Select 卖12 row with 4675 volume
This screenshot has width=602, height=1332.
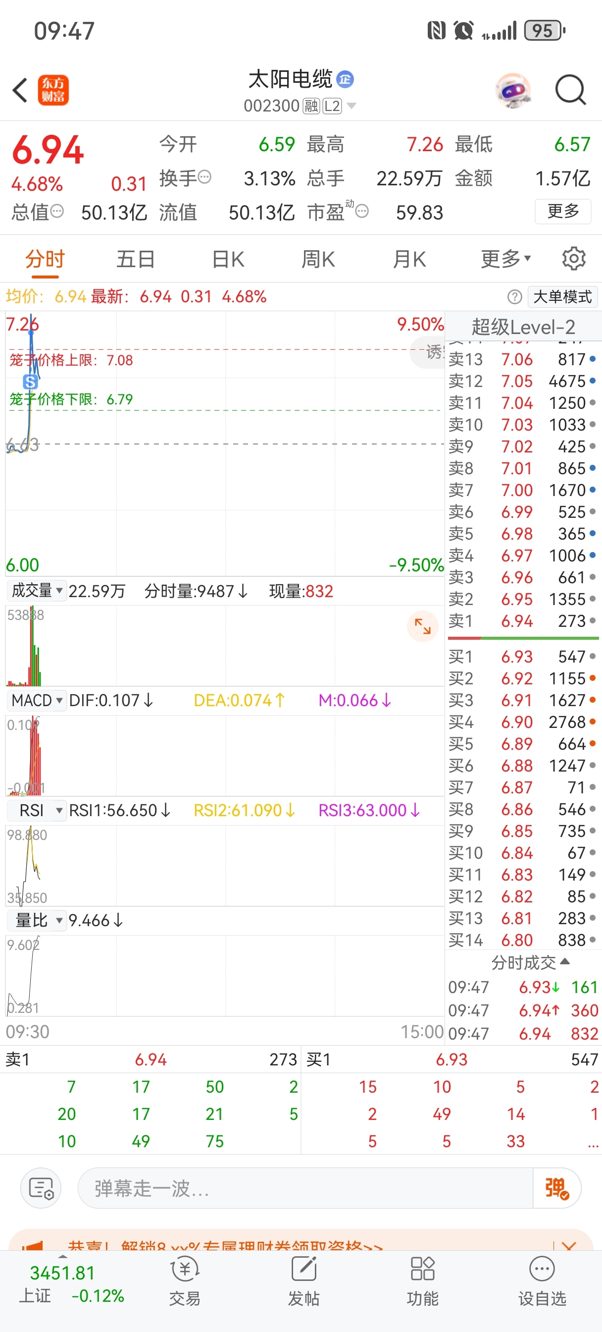(523, 381)
